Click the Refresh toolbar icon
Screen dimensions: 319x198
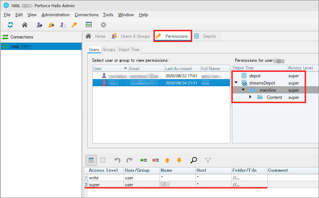tap(10, 25)
